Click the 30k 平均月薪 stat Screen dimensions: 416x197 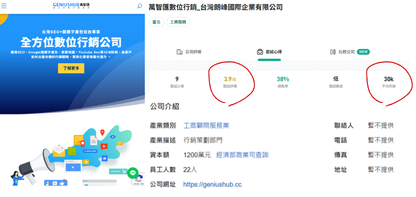coord(388,81)
